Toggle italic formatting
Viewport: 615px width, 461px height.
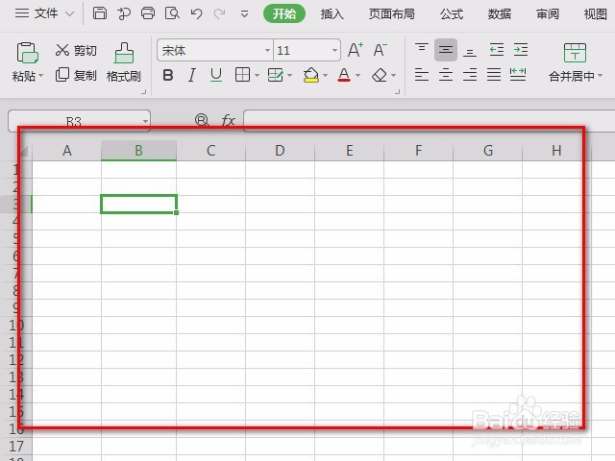coord(192,75)
